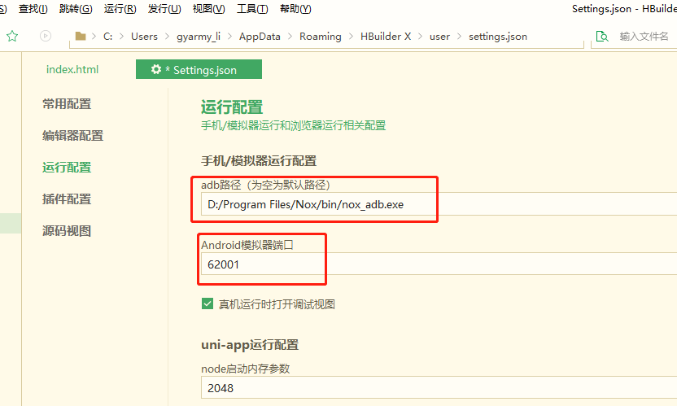Screen dimensions: 677x406
Task: Click user in the breadcrumb path
Action: [439, 37]
